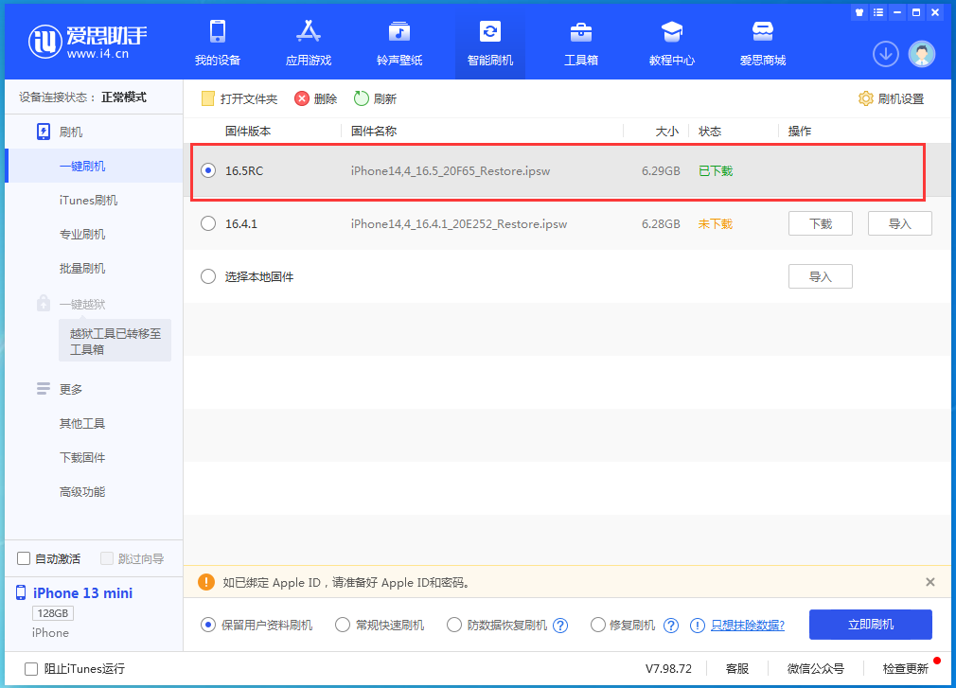Image resolution: width=956 pixels, height=688 pixels.
Task: Click the 导入 button for 16.4.1
Action: 899,223
